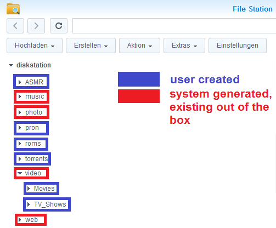The image size is (276, 228).
Task: Open the Hochladen dropdown menu
Action: [35, 45]
